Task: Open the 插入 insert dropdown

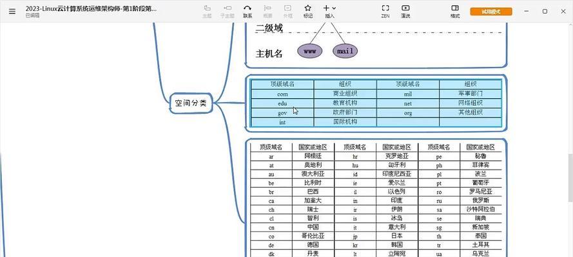Action: click(329, 12)
